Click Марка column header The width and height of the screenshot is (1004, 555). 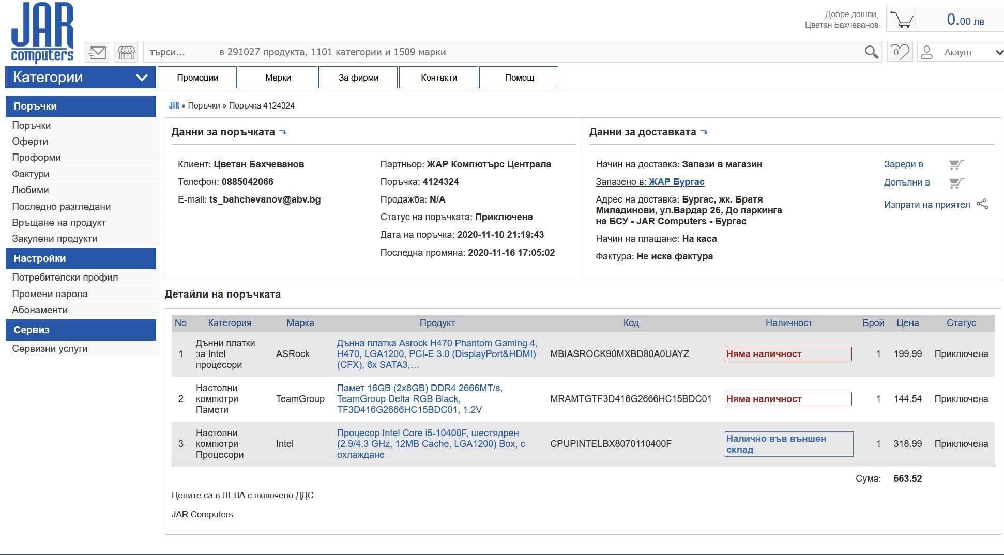point(300,323)
